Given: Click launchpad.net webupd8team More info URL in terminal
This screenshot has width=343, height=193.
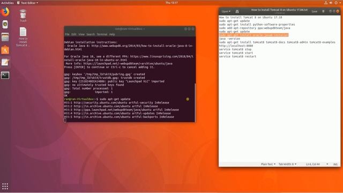Looking at the screenshot, I should point(128,64).
